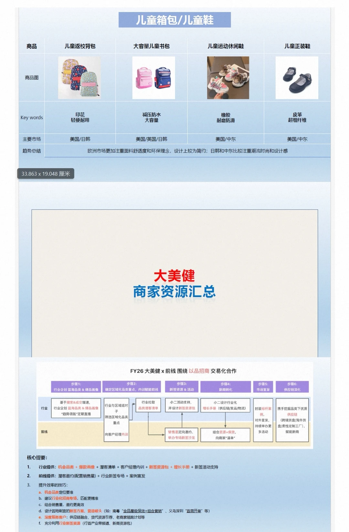This screenshot has width=349, height=532.
Task: Click the underlined 首周开单 text
Action: [x=195, y=511]
